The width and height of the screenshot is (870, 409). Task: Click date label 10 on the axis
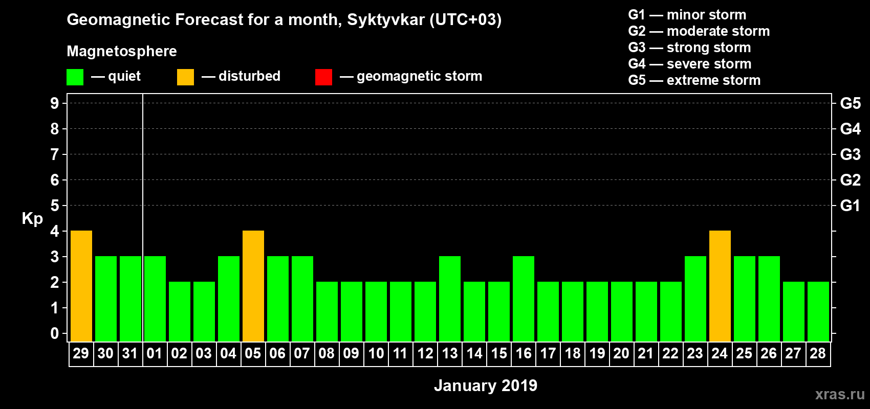tap(376, 353)
